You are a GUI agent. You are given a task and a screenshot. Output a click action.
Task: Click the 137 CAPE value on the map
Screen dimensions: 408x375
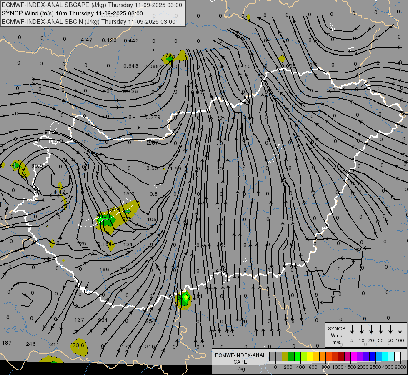click(x=79, y=320)
